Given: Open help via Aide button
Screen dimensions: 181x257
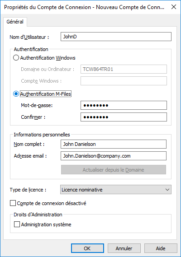Looking at the screenshot, I should tap(161, 248).
